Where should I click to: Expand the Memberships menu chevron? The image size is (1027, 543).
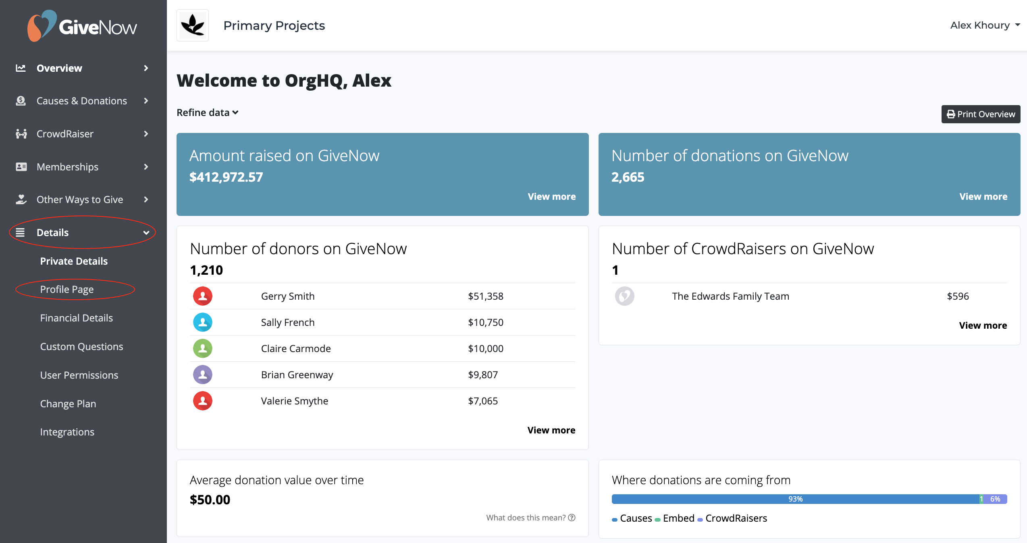(x=146, y=167)
